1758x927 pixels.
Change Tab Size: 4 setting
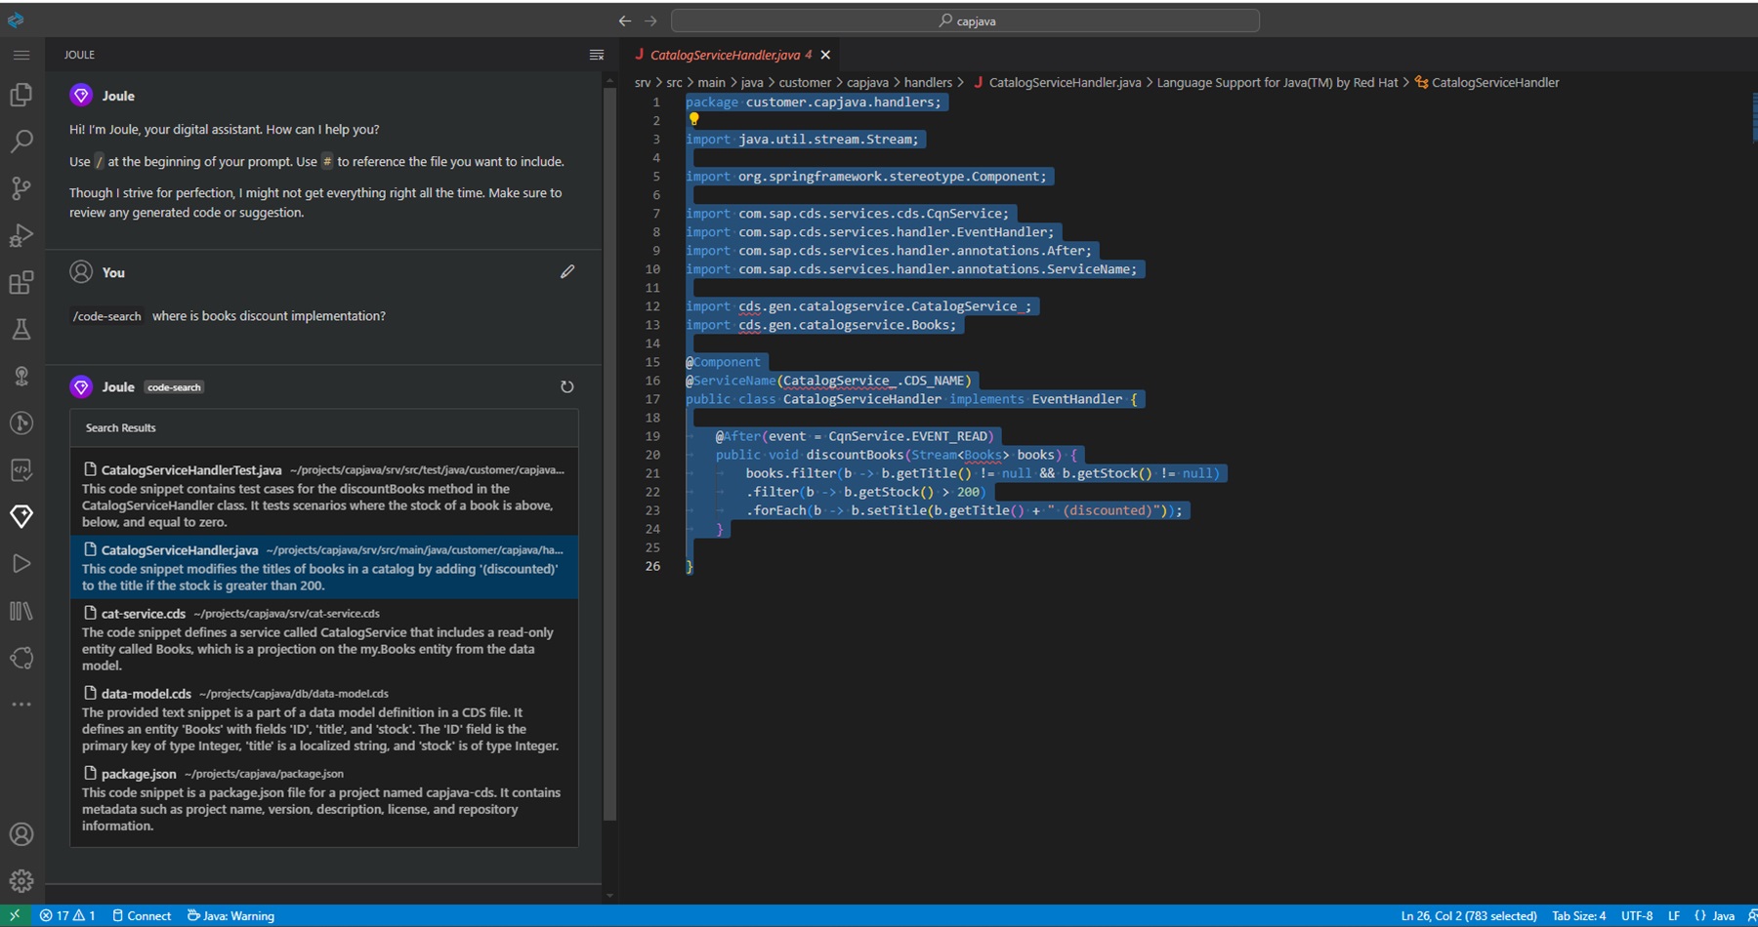(x=1578, y=915)
